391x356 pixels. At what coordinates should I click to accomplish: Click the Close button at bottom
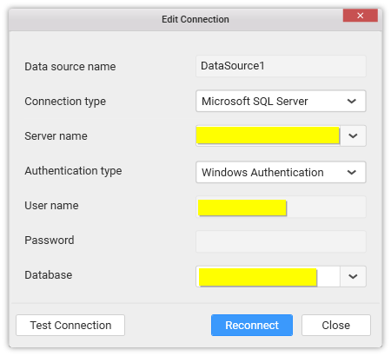click(336, 325)
